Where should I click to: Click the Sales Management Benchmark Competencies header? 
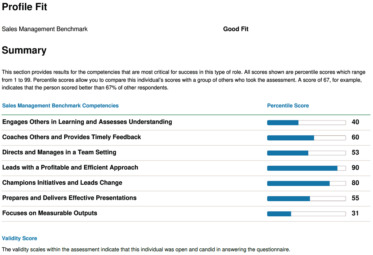(60, 105)
